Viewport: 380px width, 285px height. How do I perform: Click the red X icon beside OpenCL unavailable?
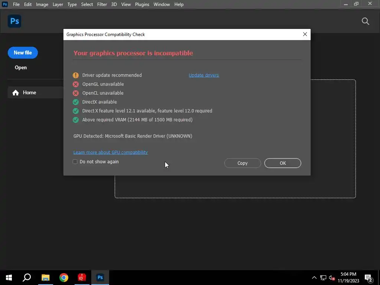pyautogui.click(x=76, y=93)
